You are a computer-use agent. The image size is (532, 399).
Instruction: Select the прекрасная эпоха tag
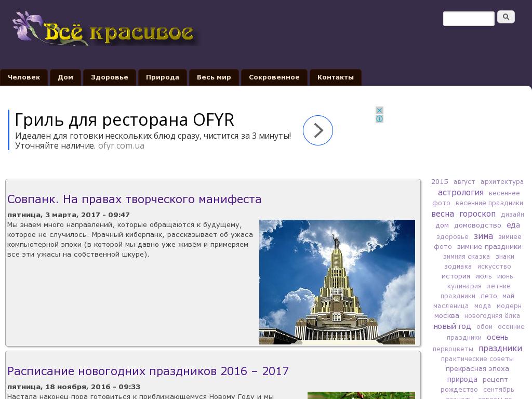477,369
